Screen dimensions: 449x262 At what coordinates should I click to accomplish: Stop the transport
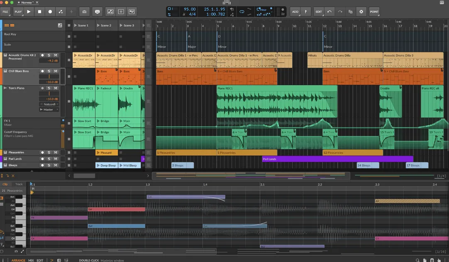click(39, 12)
